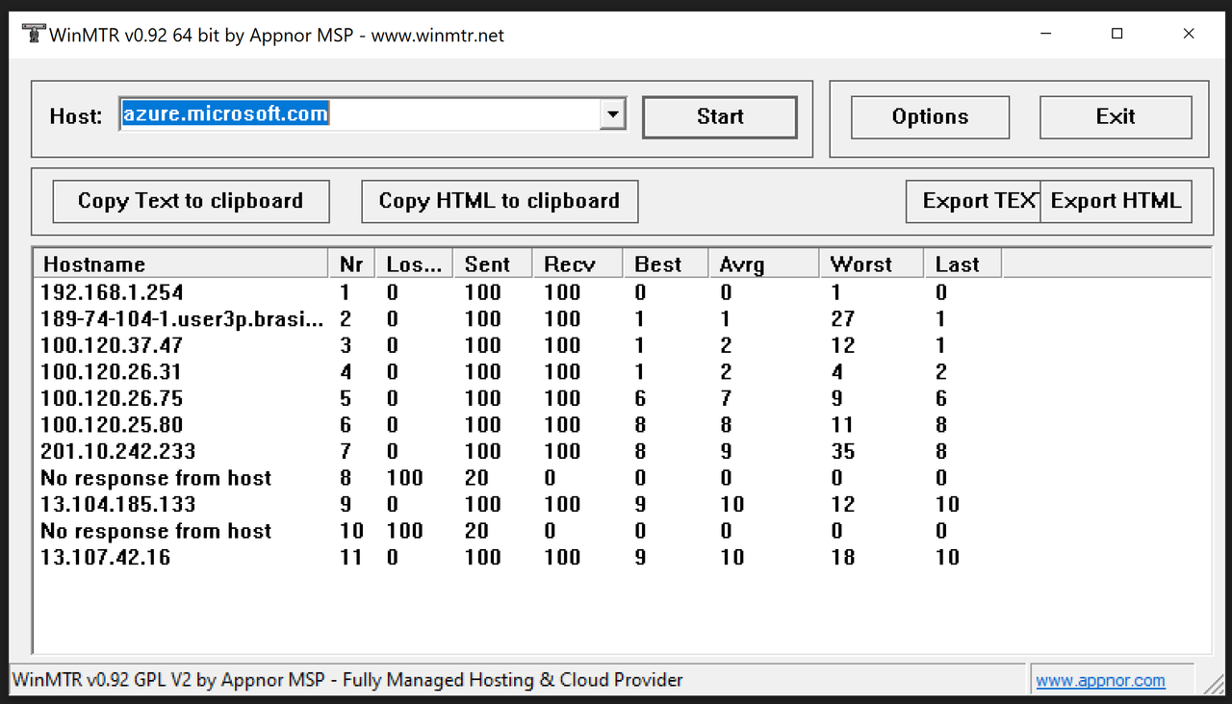Select hostname 100.120.25.80
The height and width of the screenshot is (704, 1232).
click(112, 425)
